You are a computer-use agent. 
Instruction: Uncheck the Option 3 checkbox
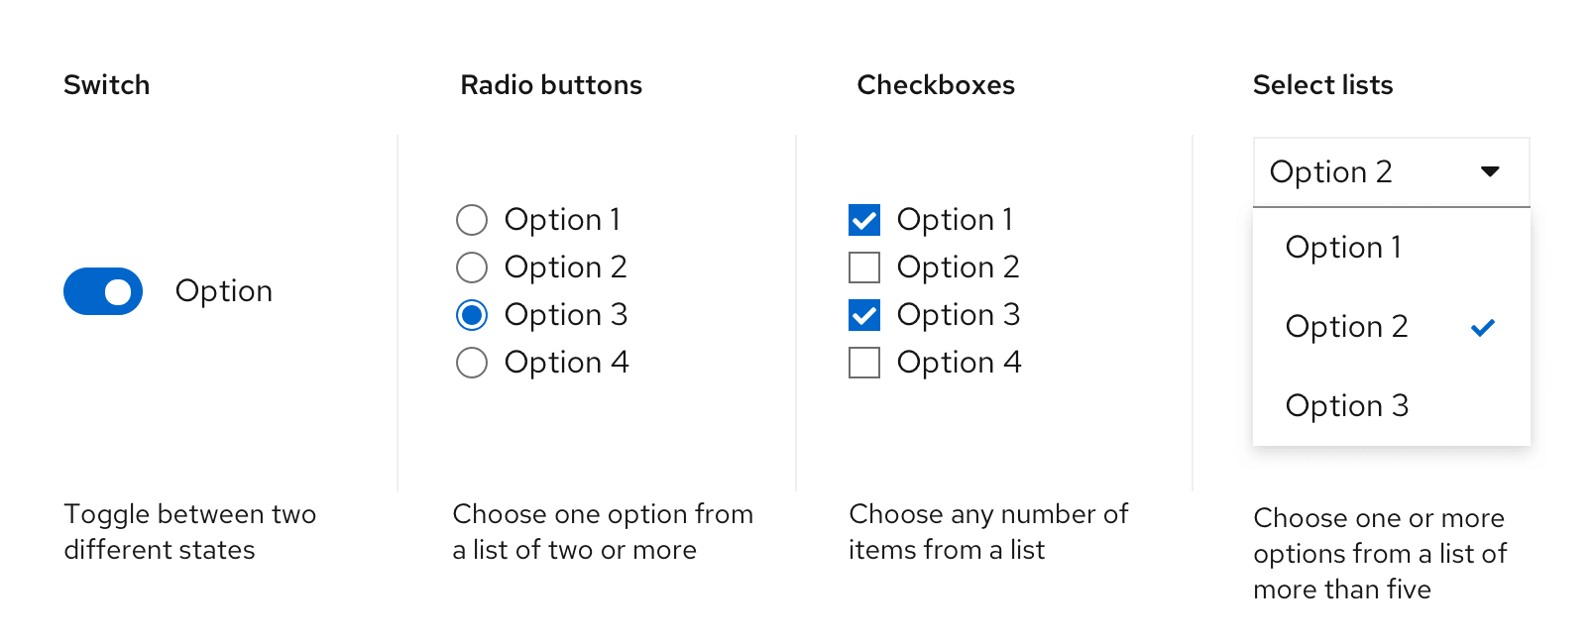864,315
